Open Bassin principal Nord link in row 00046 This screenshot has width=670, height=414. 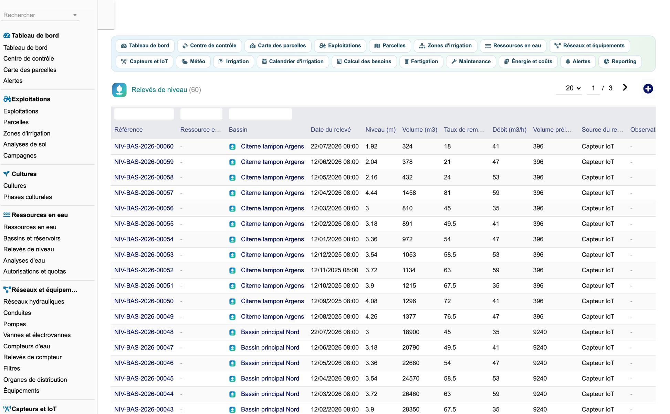tap(270, 363)
